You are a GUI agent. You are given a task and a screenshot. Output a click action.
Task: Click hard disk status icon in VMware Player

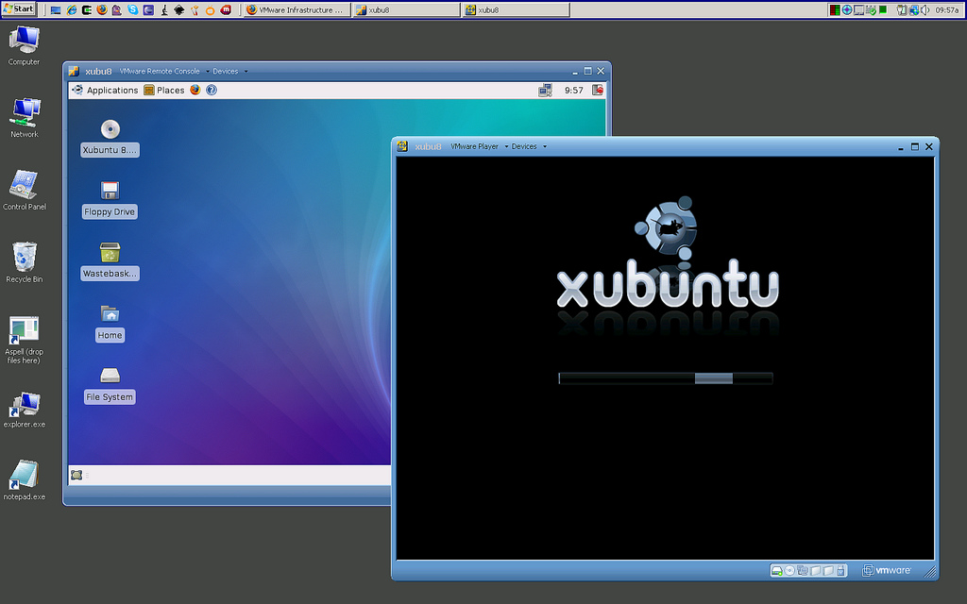(x=777, y=571)
